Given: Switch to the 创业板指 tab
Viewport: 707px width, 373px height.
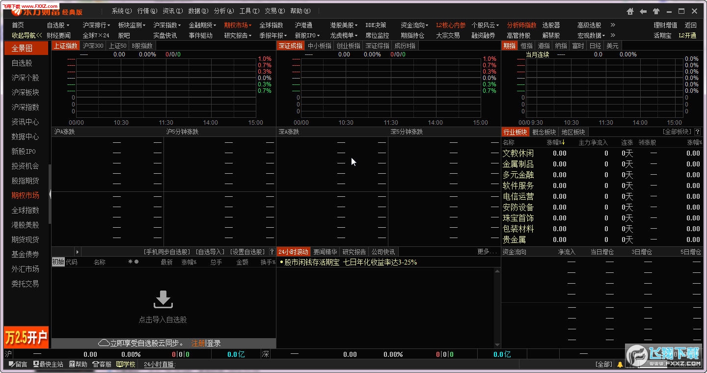Looking at the screenshot, I should click(348, 46).
